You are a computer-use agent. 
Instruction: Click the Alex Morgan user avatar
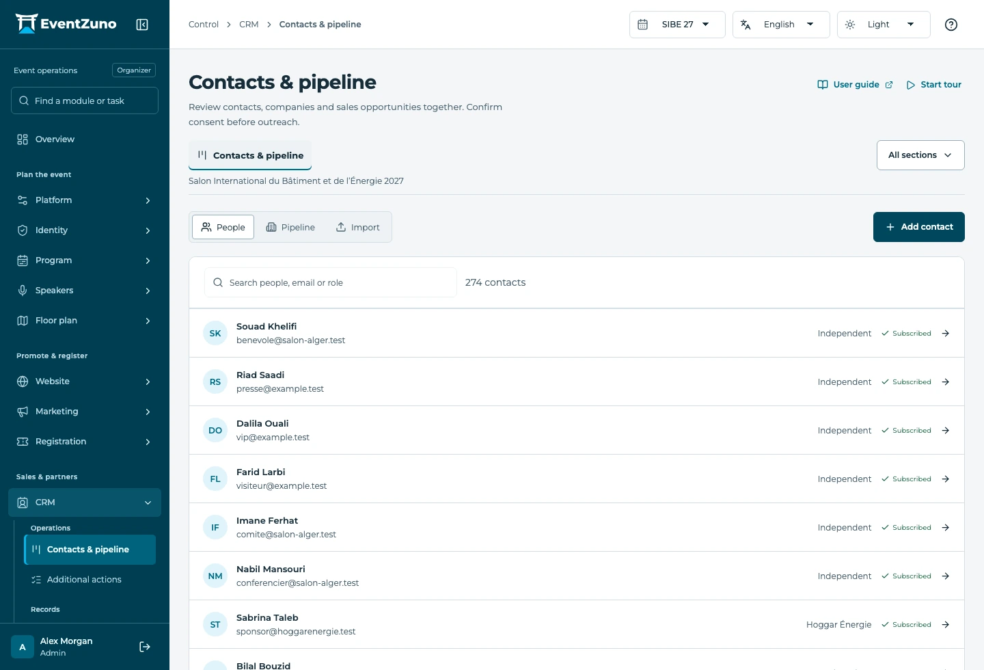(23, 647)
